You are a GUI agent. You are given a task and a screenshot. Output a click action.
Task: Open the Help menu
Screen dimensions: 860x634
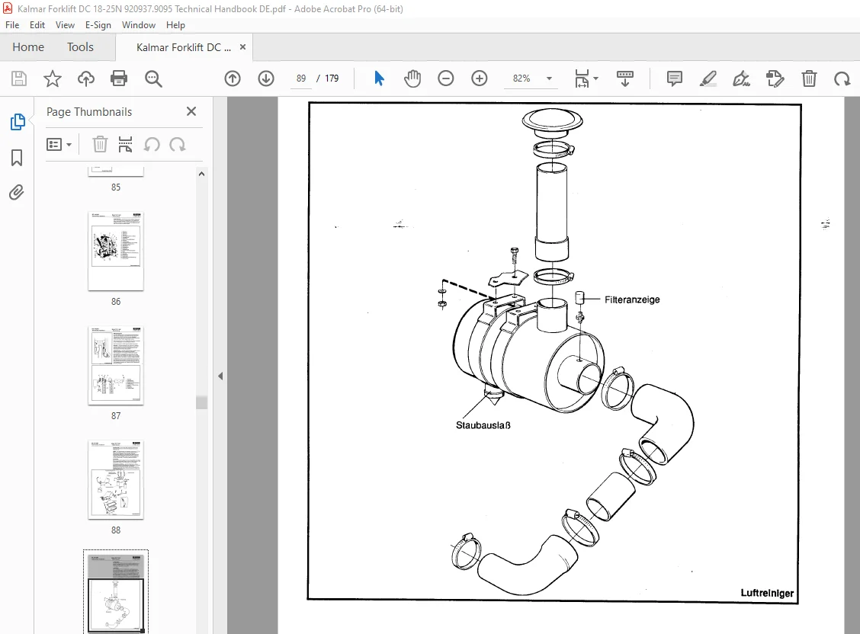point(175,25)
